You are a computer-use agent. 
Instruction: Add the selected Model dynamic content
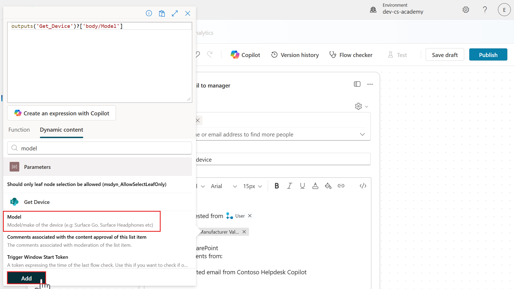coord(26,278)
